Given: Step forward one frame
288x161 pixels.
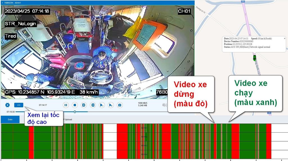Looking at the screenshot, I should 84,105.
